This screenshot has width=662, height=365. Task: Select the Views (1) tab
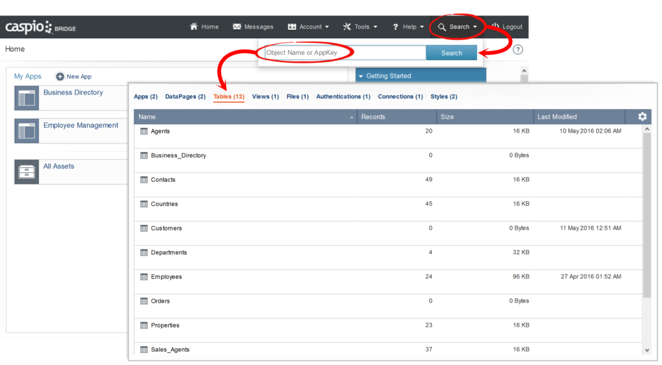click(x=265, y=97)
